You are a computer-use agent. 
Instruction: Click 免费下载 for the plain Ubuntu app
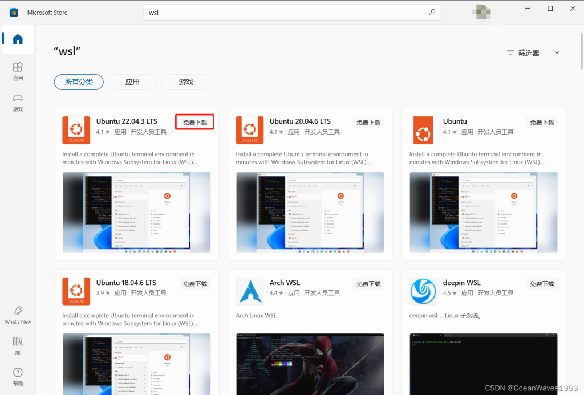click(x=542, y=122)
